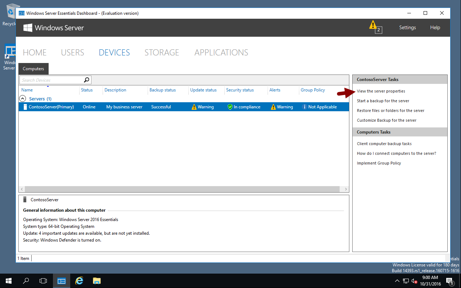Sort by the Security status column header
The image size is (461, 288).
tap(240, 90)
